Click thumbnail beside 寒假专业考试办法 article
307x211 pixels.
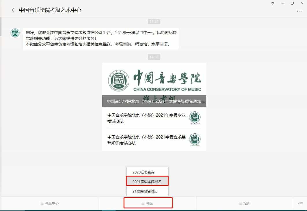tap(195, 118)
